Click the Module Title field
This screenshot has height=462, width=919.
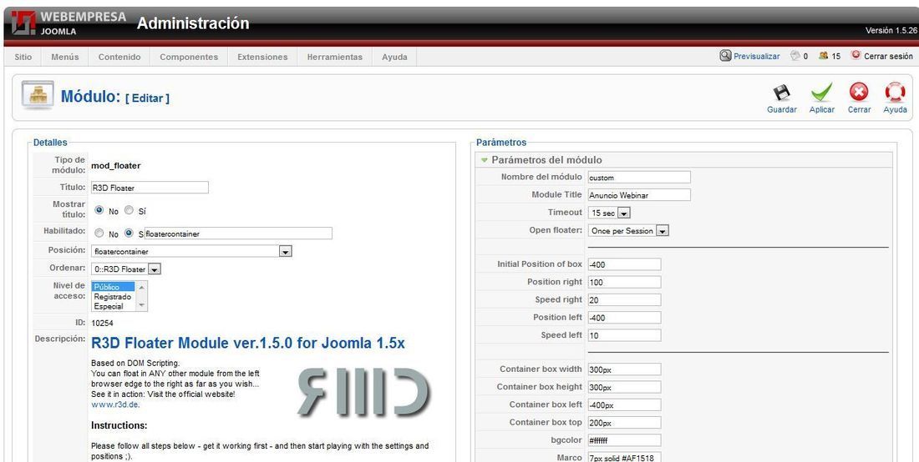639,195
